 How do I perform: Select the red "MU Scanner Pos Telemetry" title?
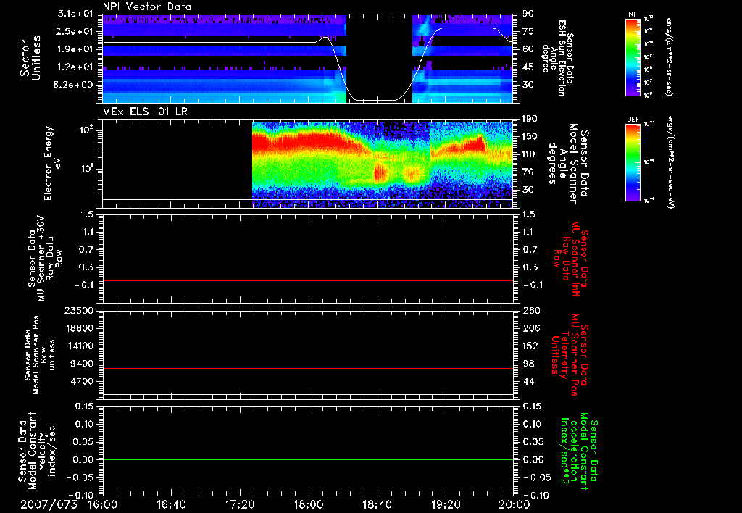coord(570,355)
